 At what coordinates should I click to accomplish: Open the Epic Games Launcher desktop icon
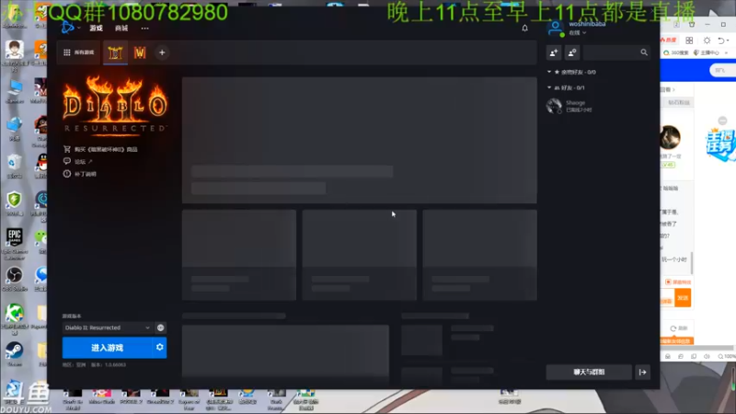tap(15, 243)
